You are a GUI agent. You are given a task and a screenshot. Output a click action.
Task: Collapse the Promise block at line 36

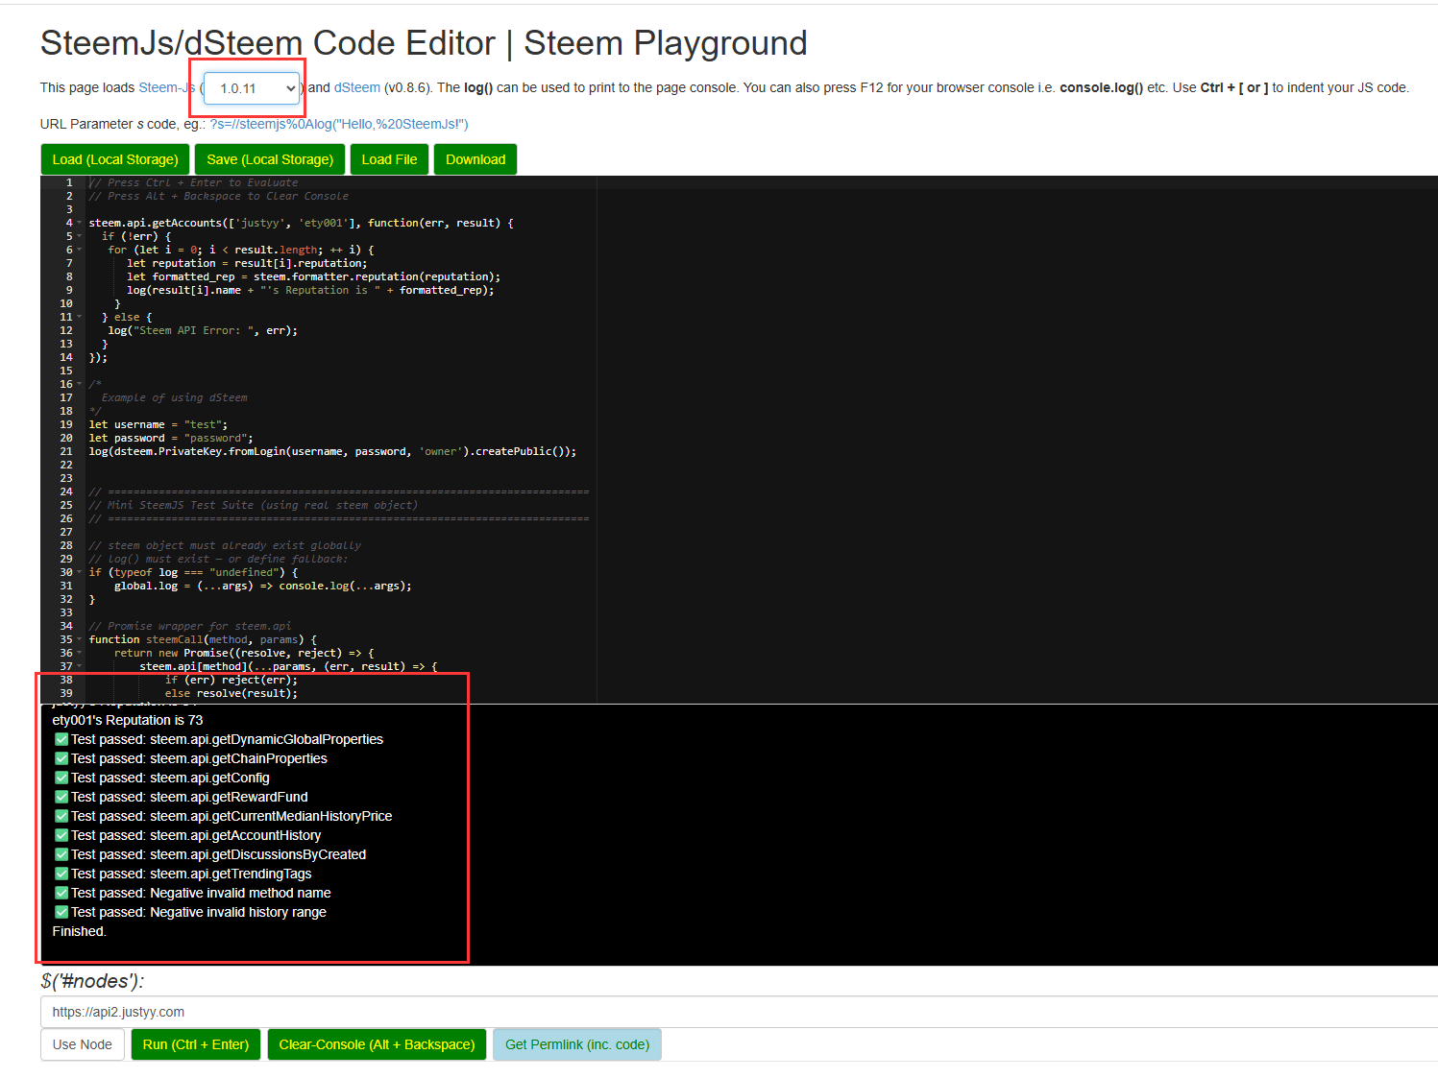click(80, 653)
